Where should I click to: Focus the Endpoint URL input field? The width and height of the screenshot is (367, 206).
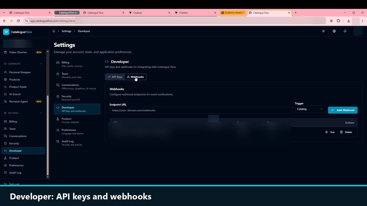201,110
